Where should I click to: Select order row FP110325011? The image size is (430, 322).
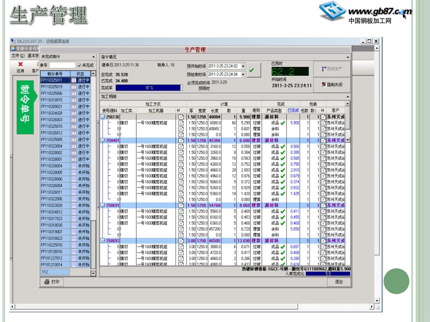(65, 80)
